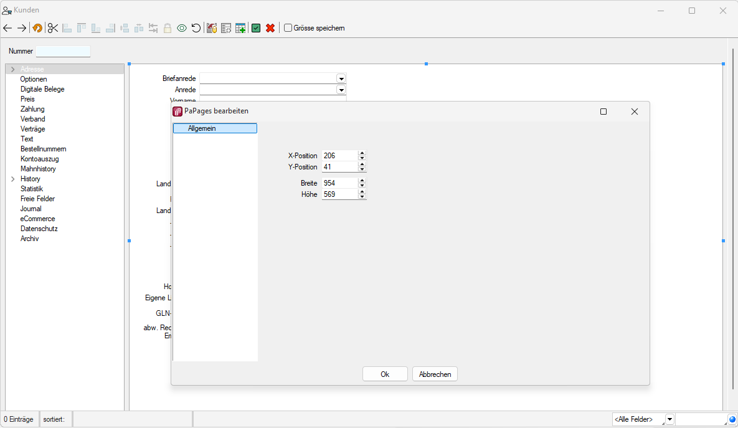Click the table with green plus icon
This screenshot has width=738, height=428.
click(240, 28)
